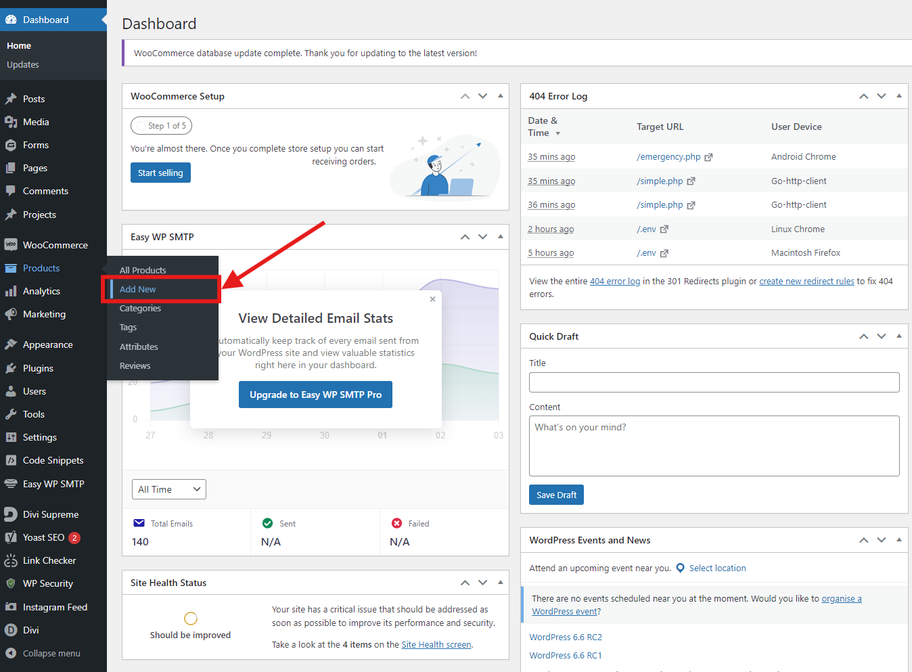
Task: Open Tags in Products submenu
Action: (x=128, y=327)
